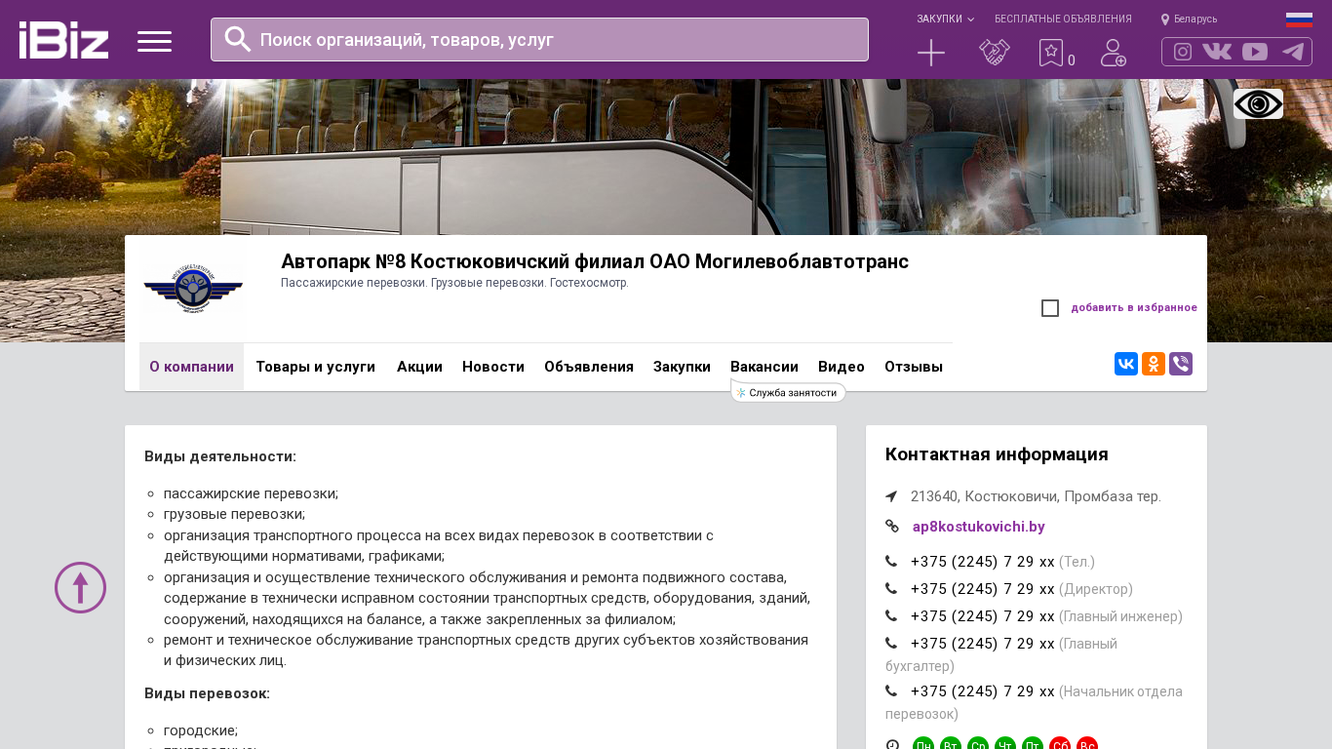Click the plus add icon in header
Screen dimensions: 1332x749
click(x=931, y=53)
